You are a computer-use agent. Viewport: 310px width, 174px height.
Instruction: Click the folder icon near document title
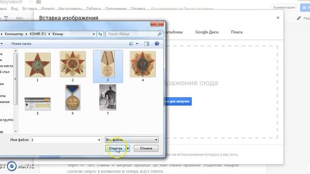pos(39,2)
